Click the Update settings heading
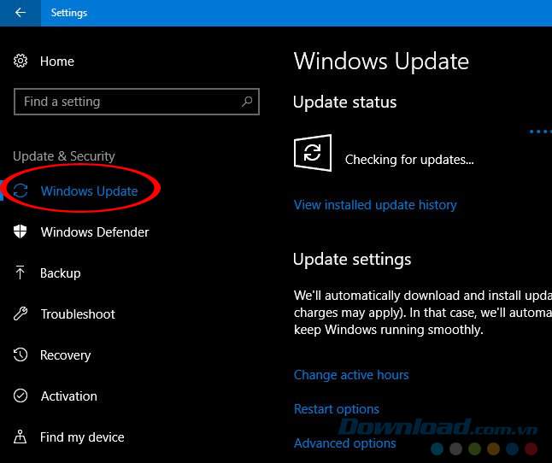Image resolution: width=552 pixels, height=463 pixels. coord(352,260)
